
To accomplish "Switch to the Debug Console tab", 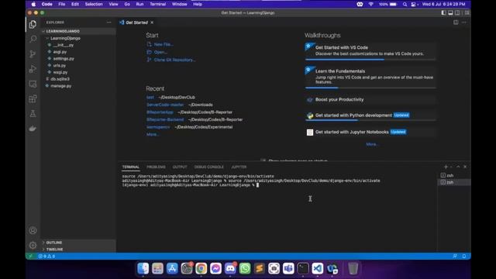I will point(208,167).
